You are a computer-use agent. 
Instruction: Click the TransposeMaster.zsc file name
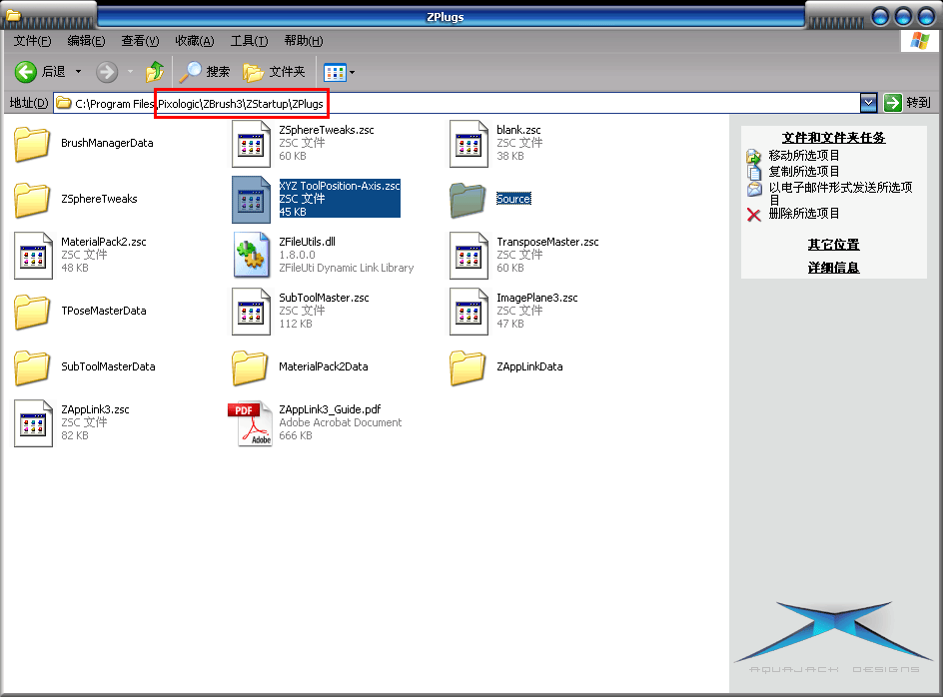click(547, 242)
